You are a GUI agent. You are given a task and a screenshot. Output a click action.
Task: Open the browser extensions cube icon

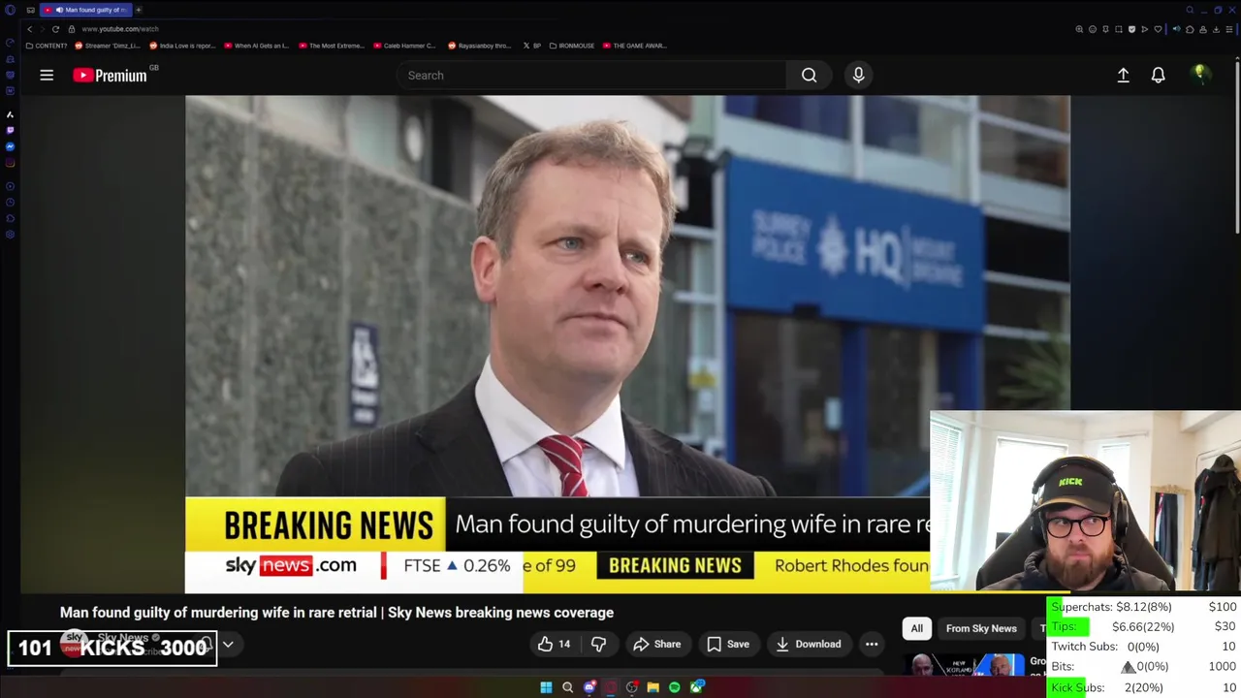(x=1190, y=29)
